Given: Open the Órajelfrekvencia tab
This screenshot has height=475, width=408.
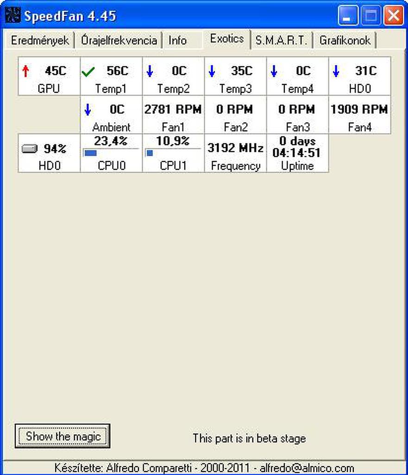Looking at the screenshot, I should coord(119,40).
